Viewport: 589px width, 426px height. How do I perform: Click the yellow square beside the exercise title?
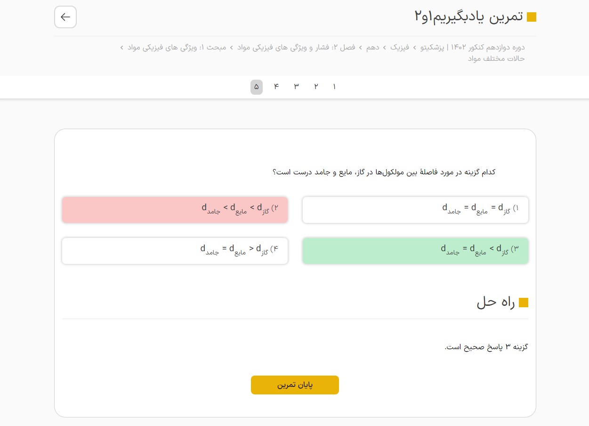click(532, 17)
